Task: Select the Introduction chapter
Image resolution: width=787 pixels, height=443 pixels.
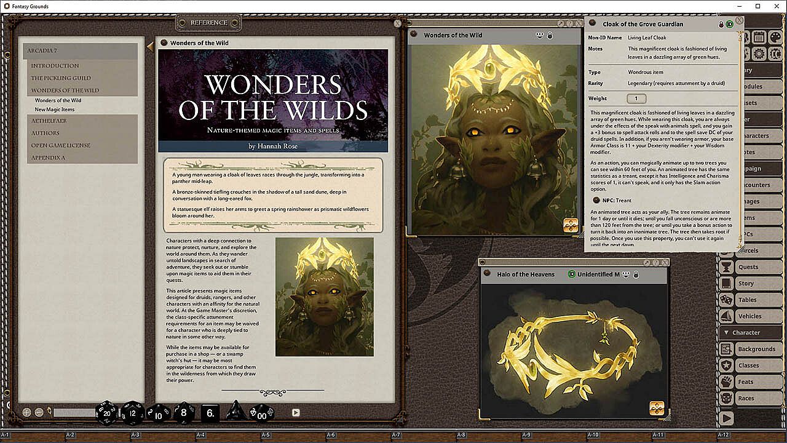Action: 55,66
